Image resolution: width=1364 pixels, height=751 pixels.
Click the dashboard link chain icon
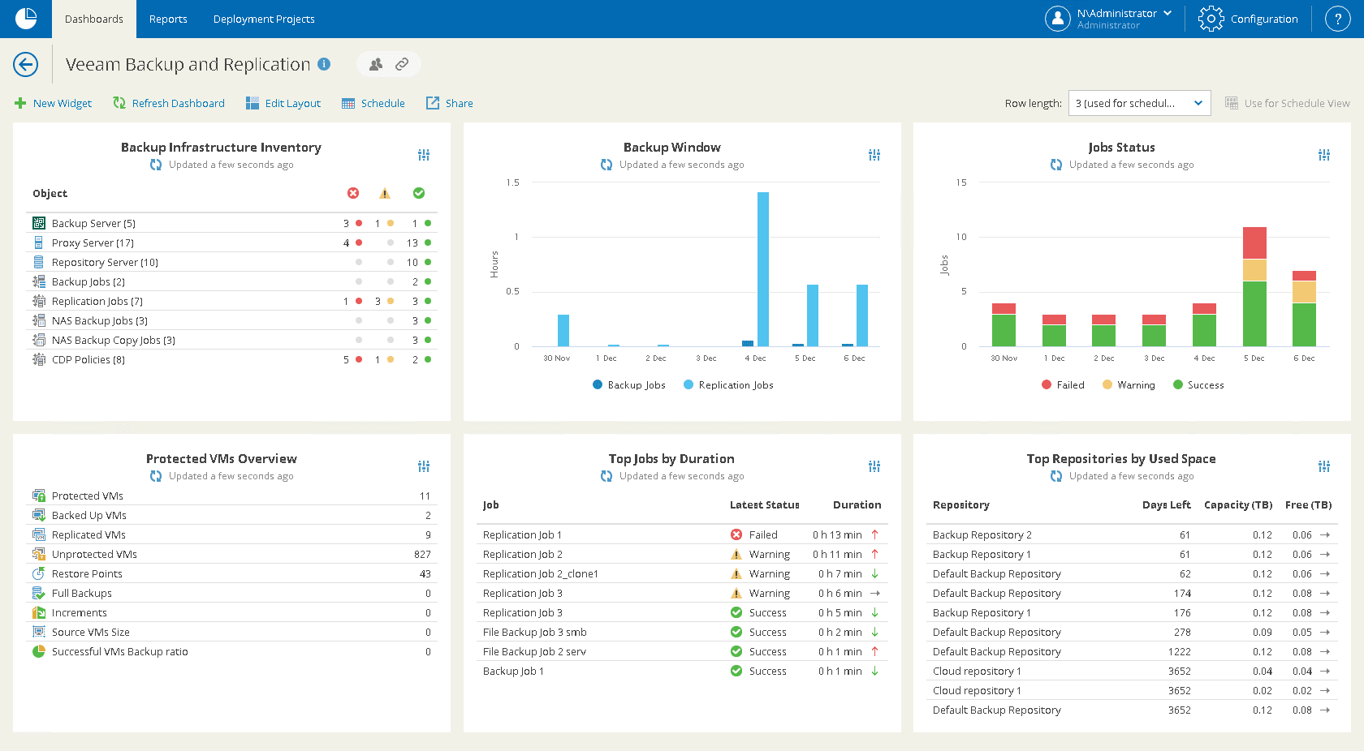click(402, 64)
